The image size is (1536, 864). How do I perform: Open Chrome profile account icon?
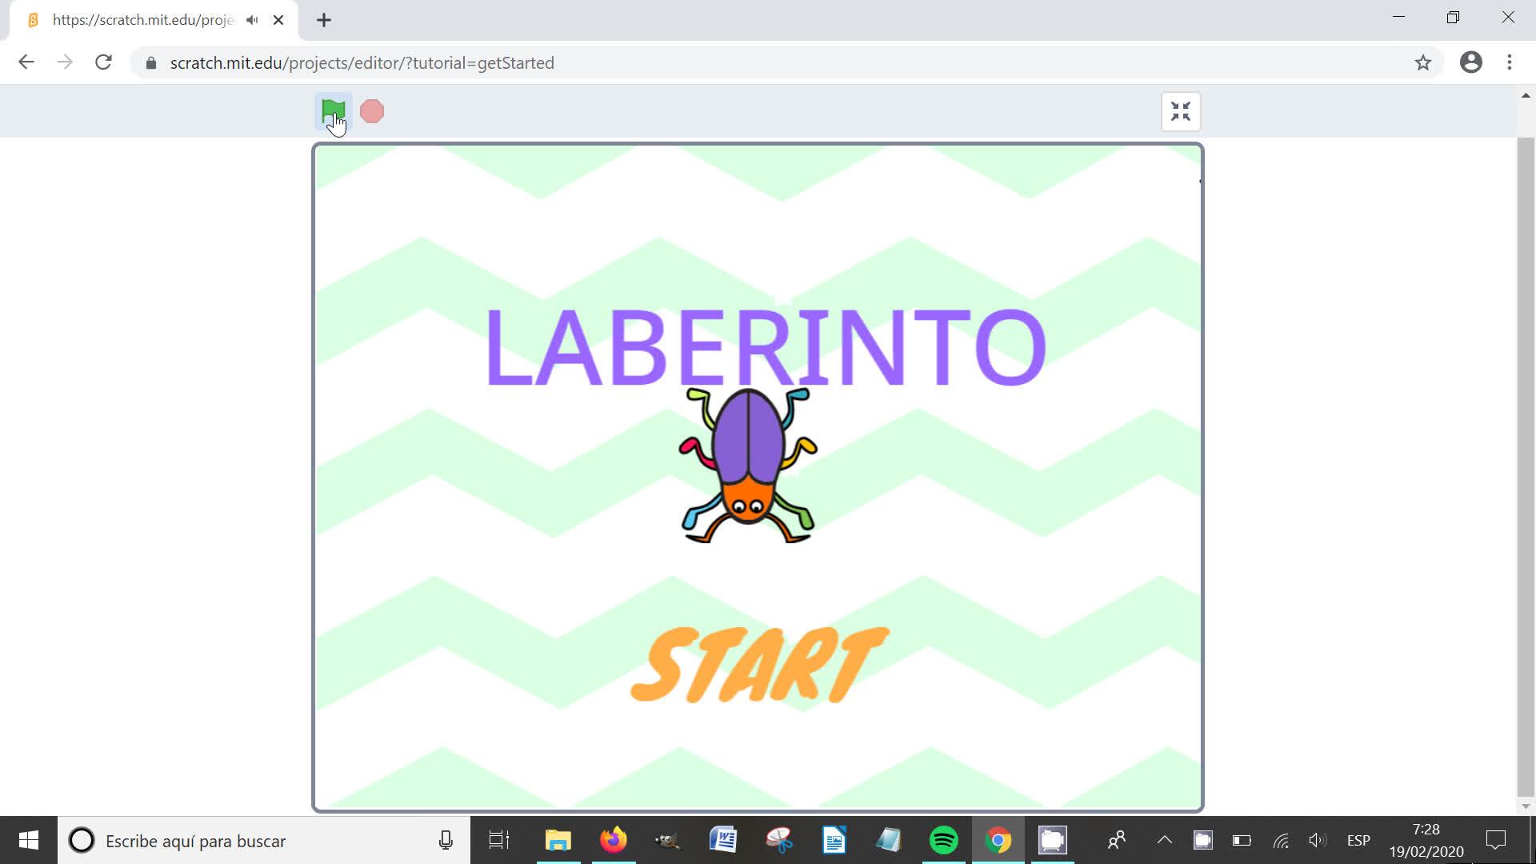(1470, 62)
